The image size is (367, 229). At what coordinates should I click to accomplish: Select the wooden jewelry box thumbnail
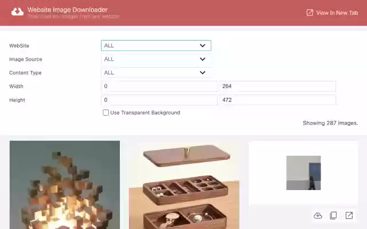click(x=184, y=185)
